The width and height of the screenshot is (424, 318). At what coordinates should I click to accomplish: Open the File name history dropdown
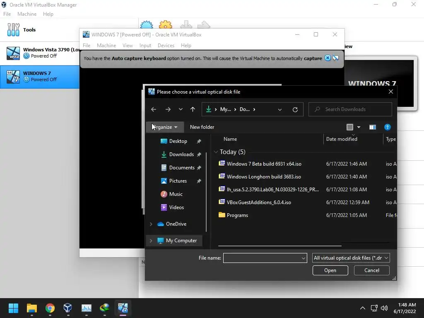point(304,258)
